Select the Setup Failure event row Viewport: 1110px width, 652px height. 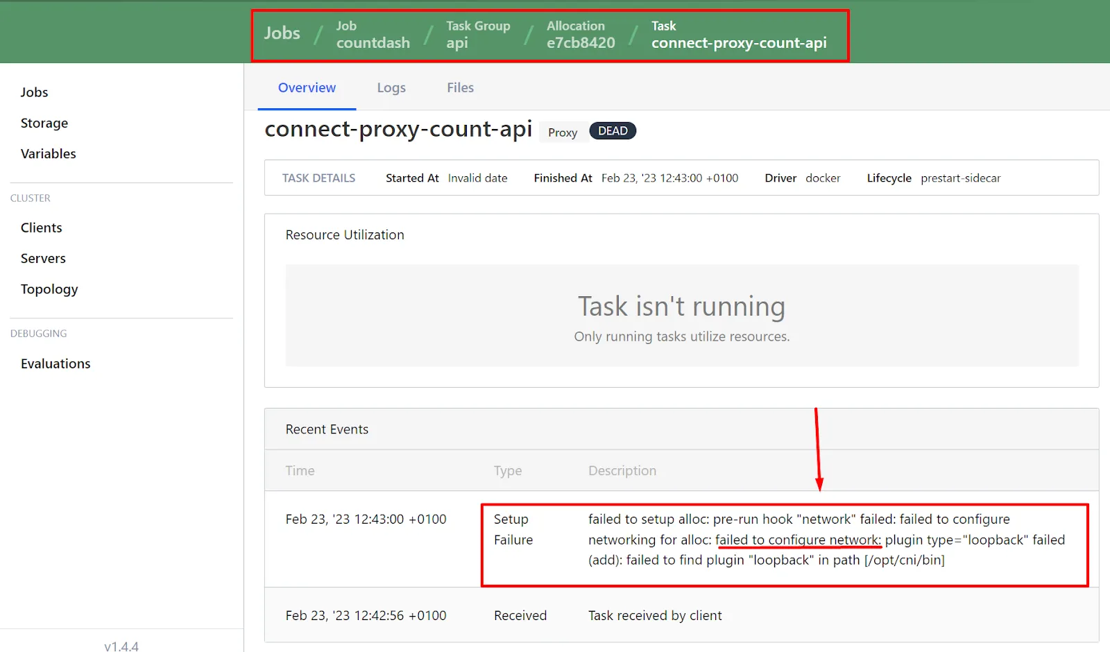tap(680, 540)
